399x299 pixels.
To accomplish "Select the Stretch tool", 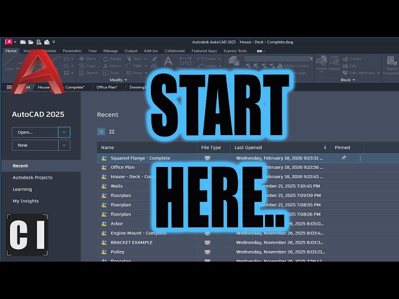I will [89, 73].
